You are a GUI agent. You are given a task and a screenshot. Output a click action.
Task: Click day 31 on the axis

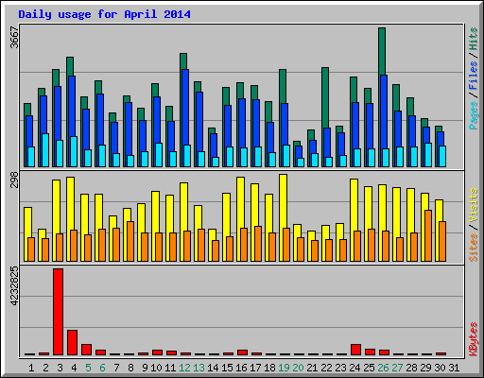click(x=454, y=368)
